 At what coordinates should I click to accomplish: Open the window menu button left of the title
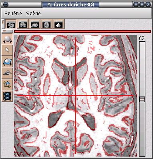[x=6, y=4]
